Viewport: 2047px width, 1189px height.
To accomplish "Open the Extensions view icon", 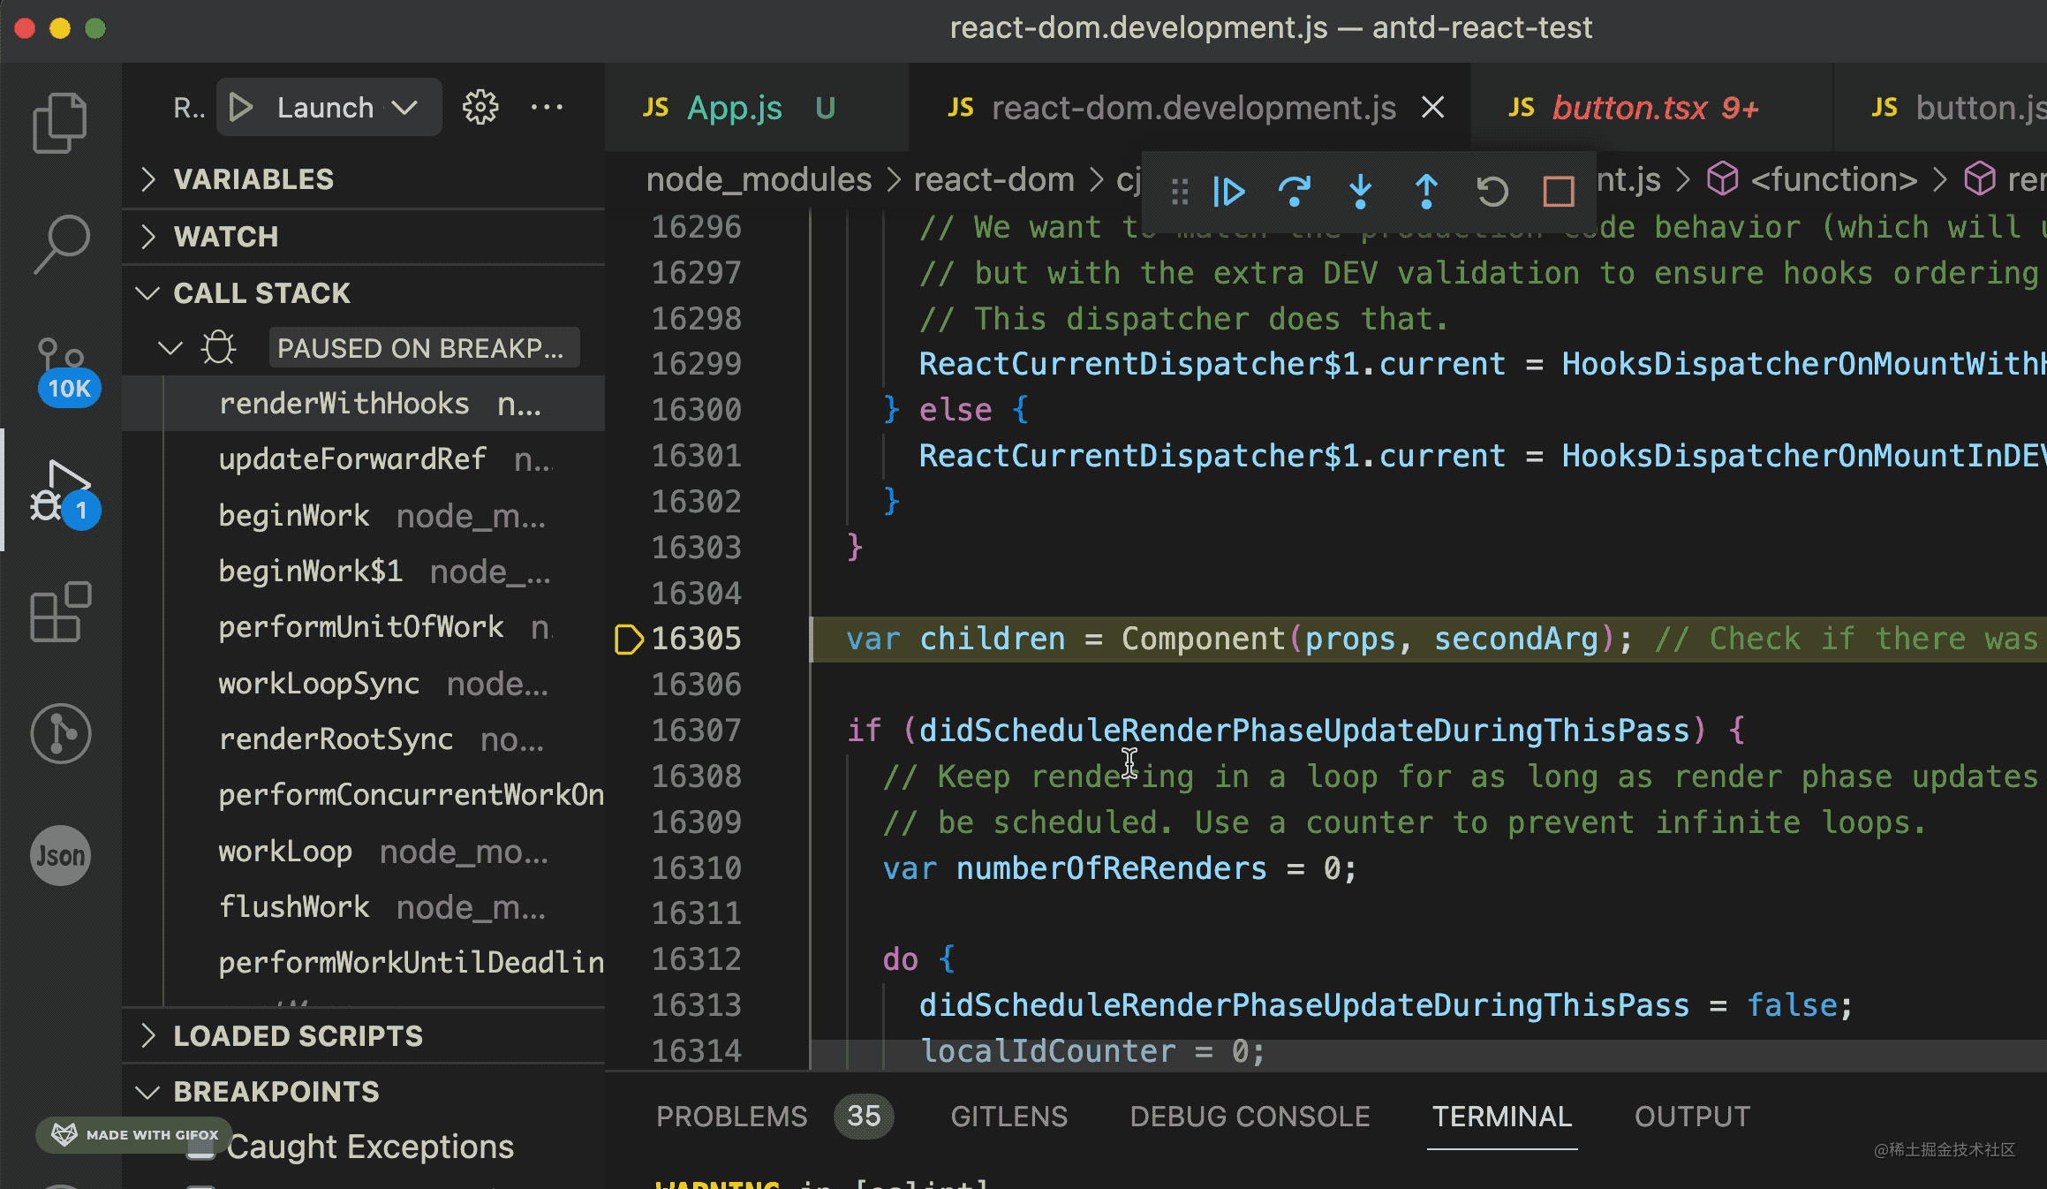I will pyautogui.click(x=60, y=612).
